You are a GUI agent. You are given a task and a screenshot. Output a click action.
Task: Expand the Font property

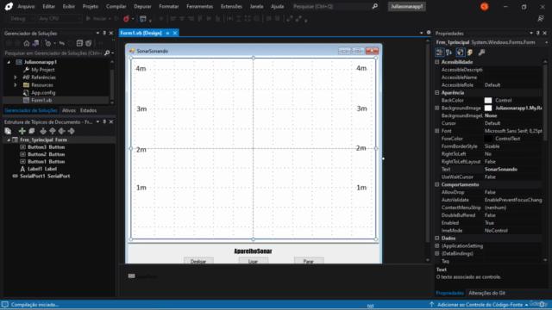(437, 131)
